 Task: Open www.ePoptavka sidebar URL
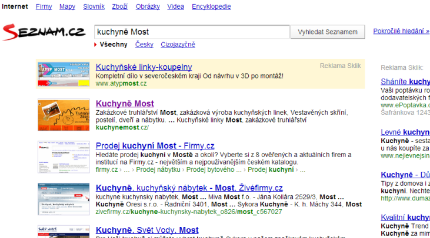[x=405, y=105]
